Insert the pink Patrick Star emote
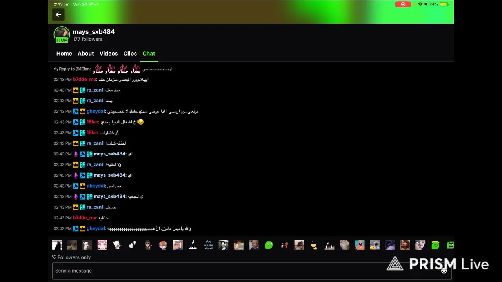 click(360, 245)
